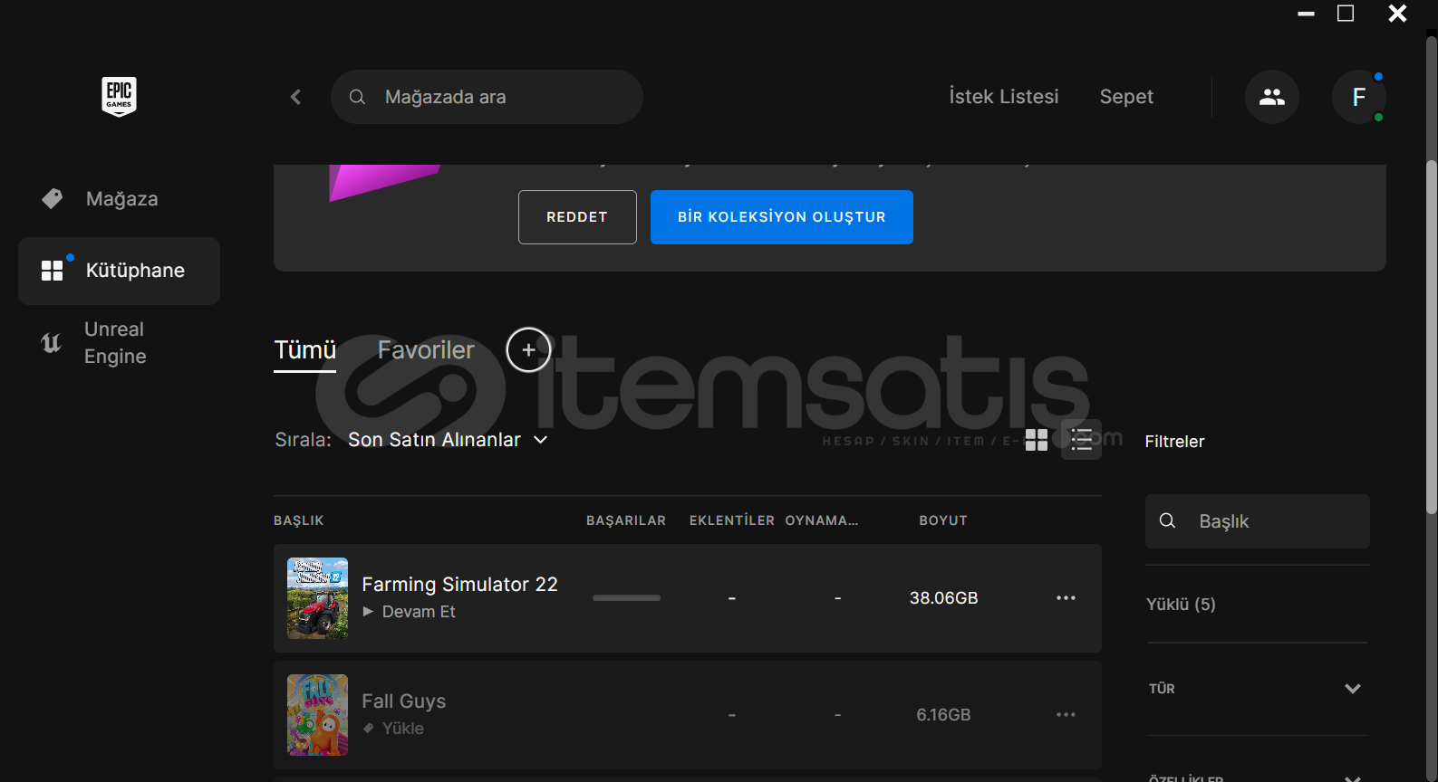The image size is (1438, 782).
Task: Click the 38.06GB size value
Action: 943,598
